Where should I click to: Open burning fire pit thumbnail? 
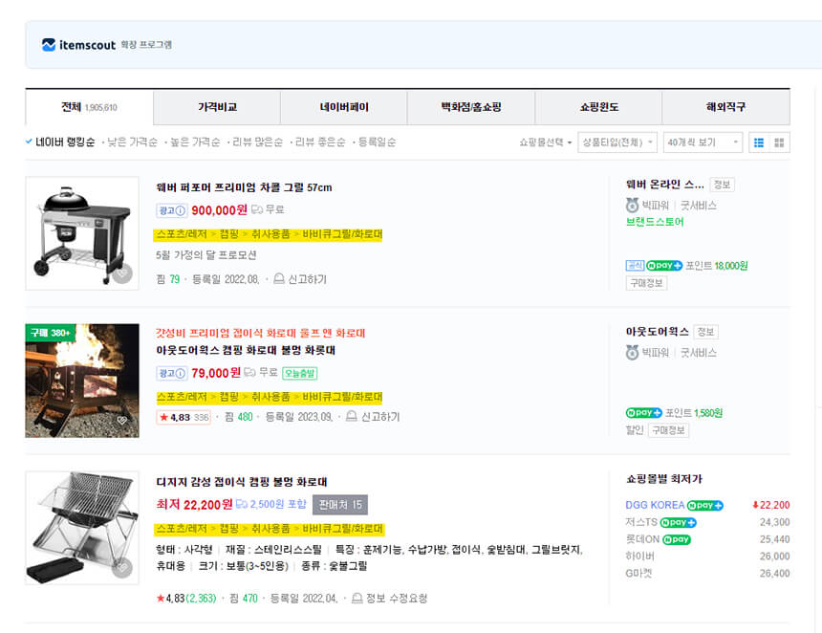(82, 381)
